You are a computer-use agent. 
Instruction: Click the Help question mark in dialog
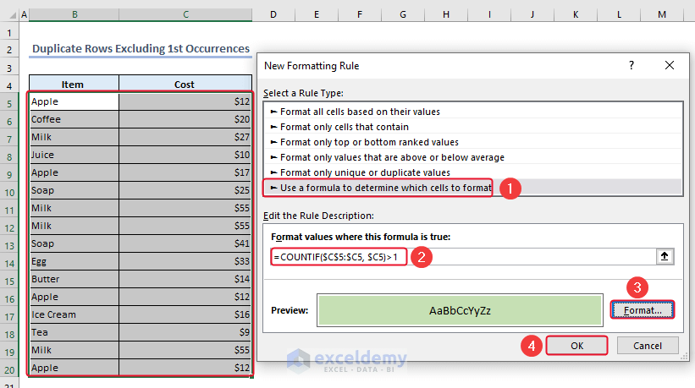(x=632, y=65)
